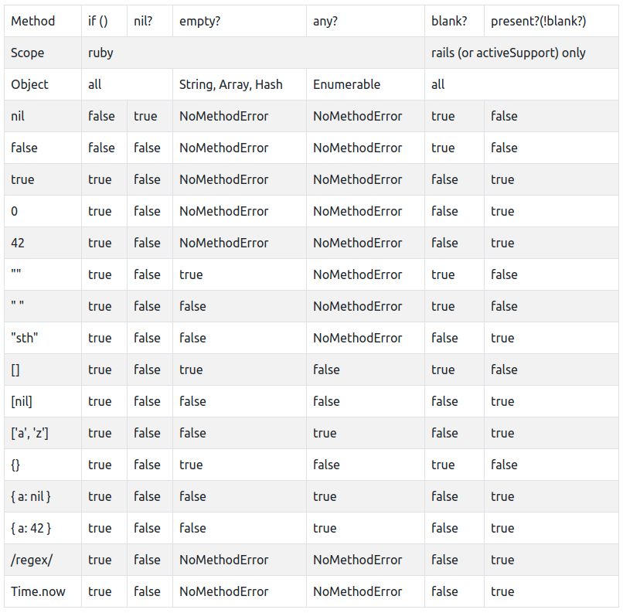Click the "Scope" row label
This screenshot has width=623, height=613.
28,53
